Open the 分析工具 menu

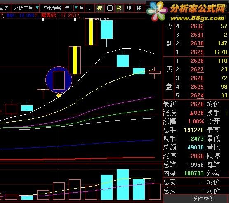pyautogui.click(x=23, y=8)
